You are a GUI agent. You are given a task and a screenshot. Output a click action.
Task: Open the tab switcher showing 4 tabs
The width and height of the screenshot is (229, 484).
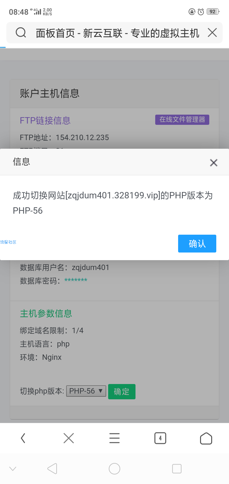point(160,438)
